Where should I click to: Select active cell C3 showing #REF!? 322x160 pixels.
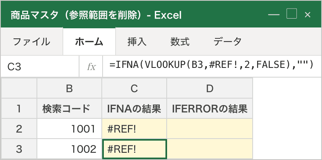[x=134, y=149]
